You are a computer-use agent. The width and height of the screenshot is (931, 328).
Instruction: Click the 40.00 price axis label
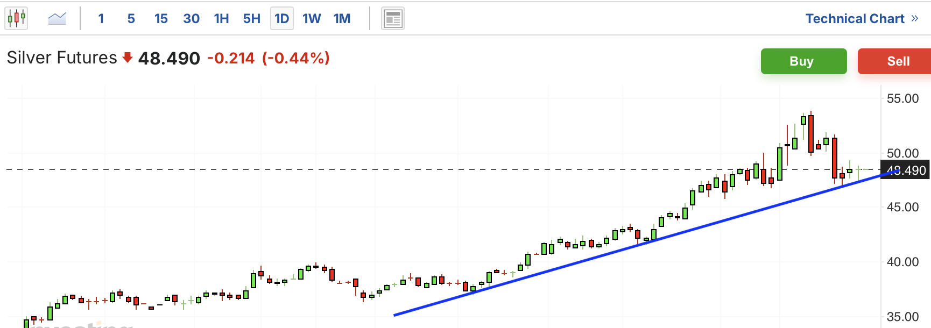coord(902,262)
